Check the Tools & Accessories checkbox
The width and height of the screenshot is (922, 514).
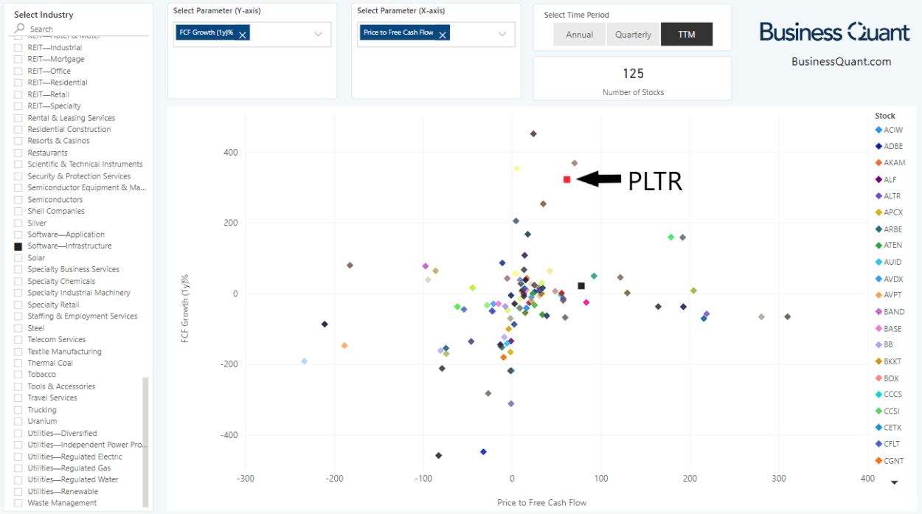pyautogui.click(x=18, y=386)
